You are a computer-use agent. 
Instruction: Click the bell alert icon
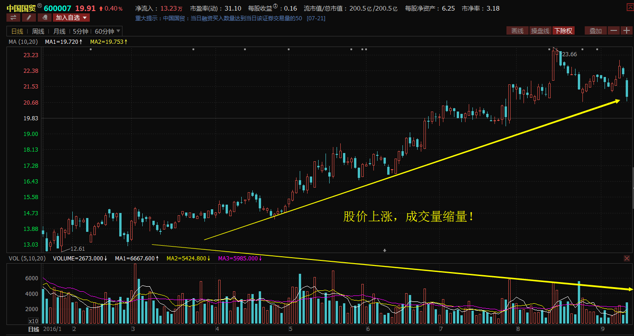[x=44, y=18]
